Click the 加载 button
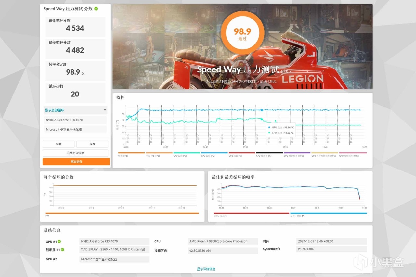 coord(58,144)
